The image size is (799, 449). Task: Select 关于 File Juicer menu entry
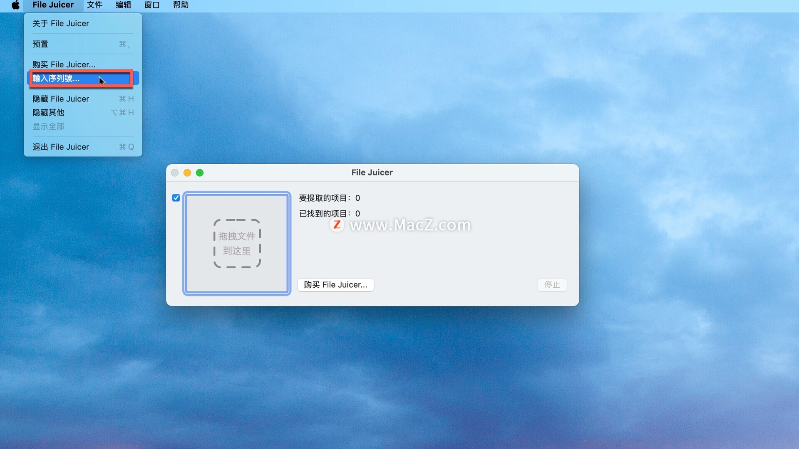[x=61, y=23]
